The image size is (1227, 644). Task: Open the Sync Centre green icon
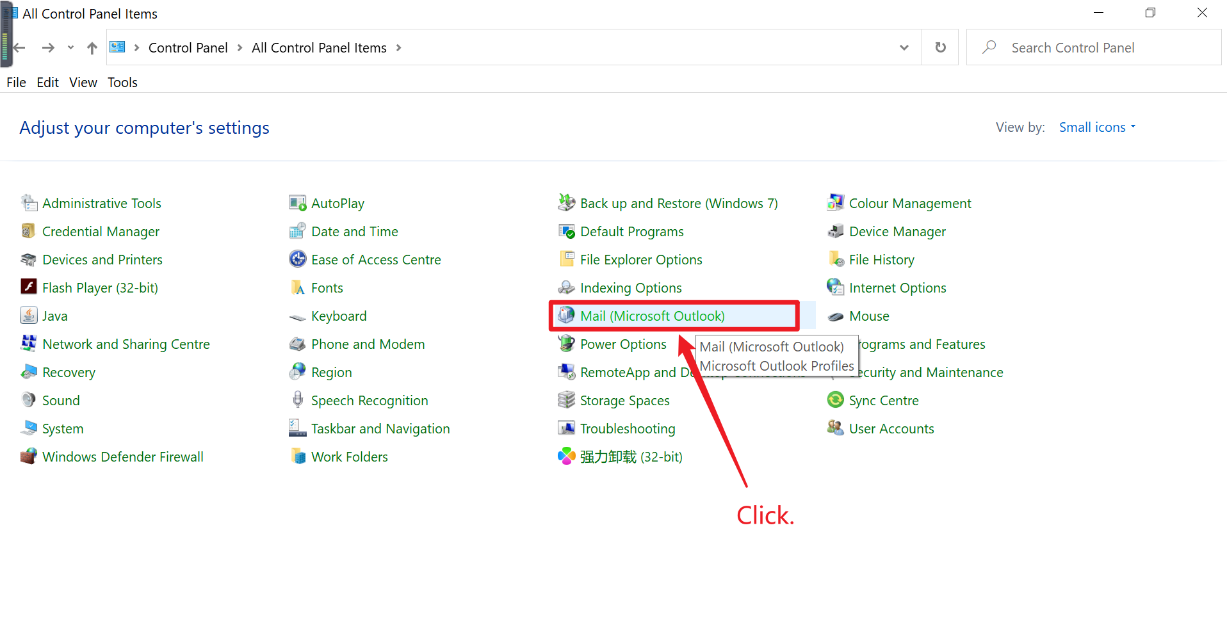(836, 400)
